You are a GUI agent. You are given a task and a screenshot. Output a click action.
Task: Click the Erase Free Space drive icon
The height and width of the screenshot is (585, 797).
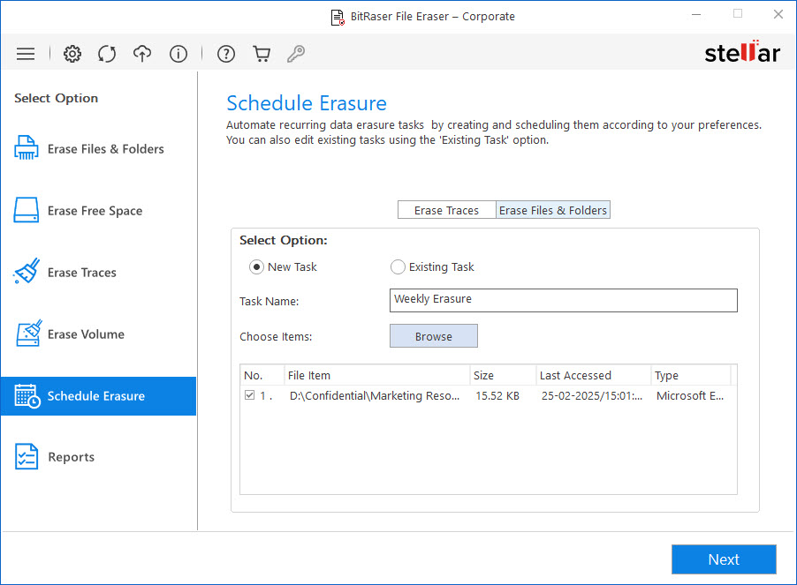26,210
